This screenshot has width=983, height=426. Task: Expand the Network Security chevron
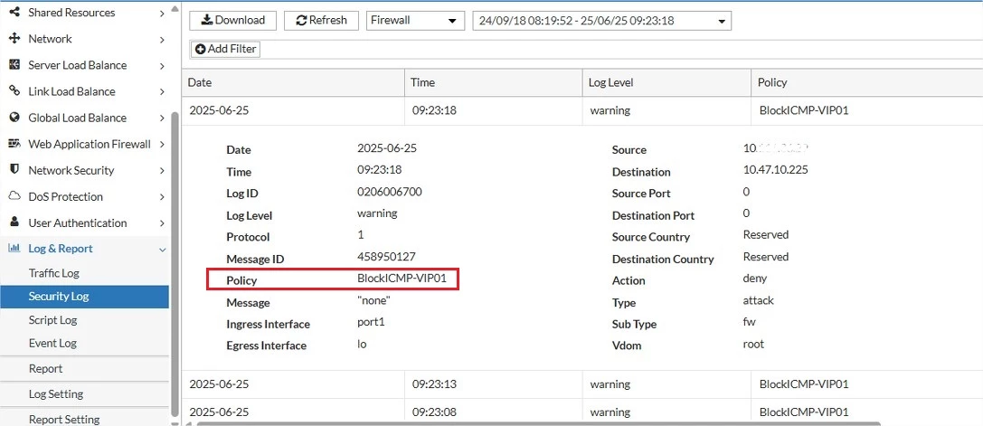[x=162, y=171]
